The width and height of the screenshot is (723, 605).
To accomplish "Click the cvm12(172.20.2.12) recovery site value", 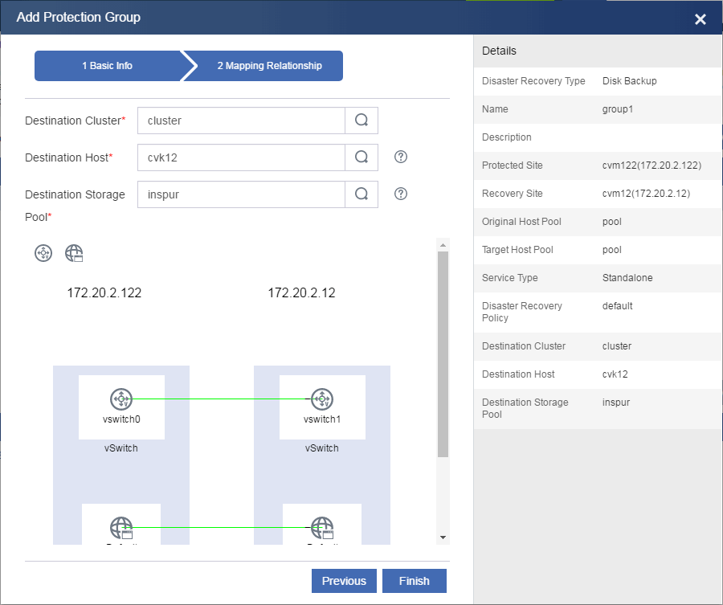I will (x=646, y=194).
